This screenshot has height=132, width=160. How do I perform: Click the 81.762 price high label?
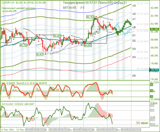90,17
